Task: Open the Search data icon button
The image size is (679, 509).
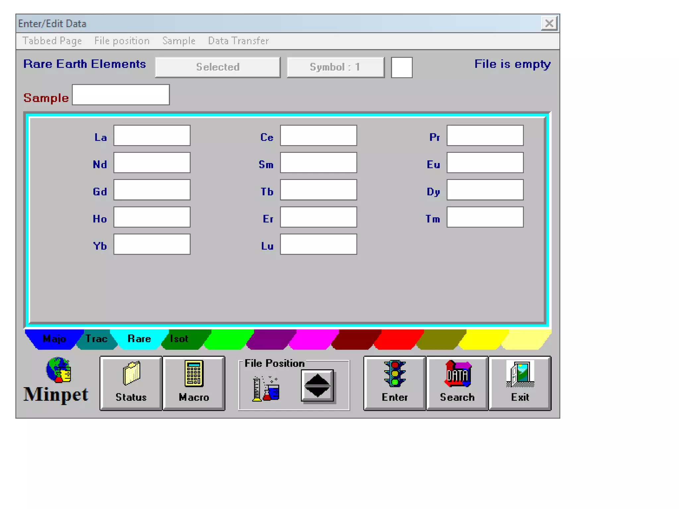Action: 457,383
